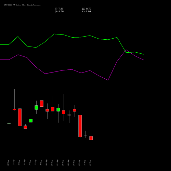Click the small red candle for 14 Aug
Viewport: 171px width, 171px height.
click(25, 127)
